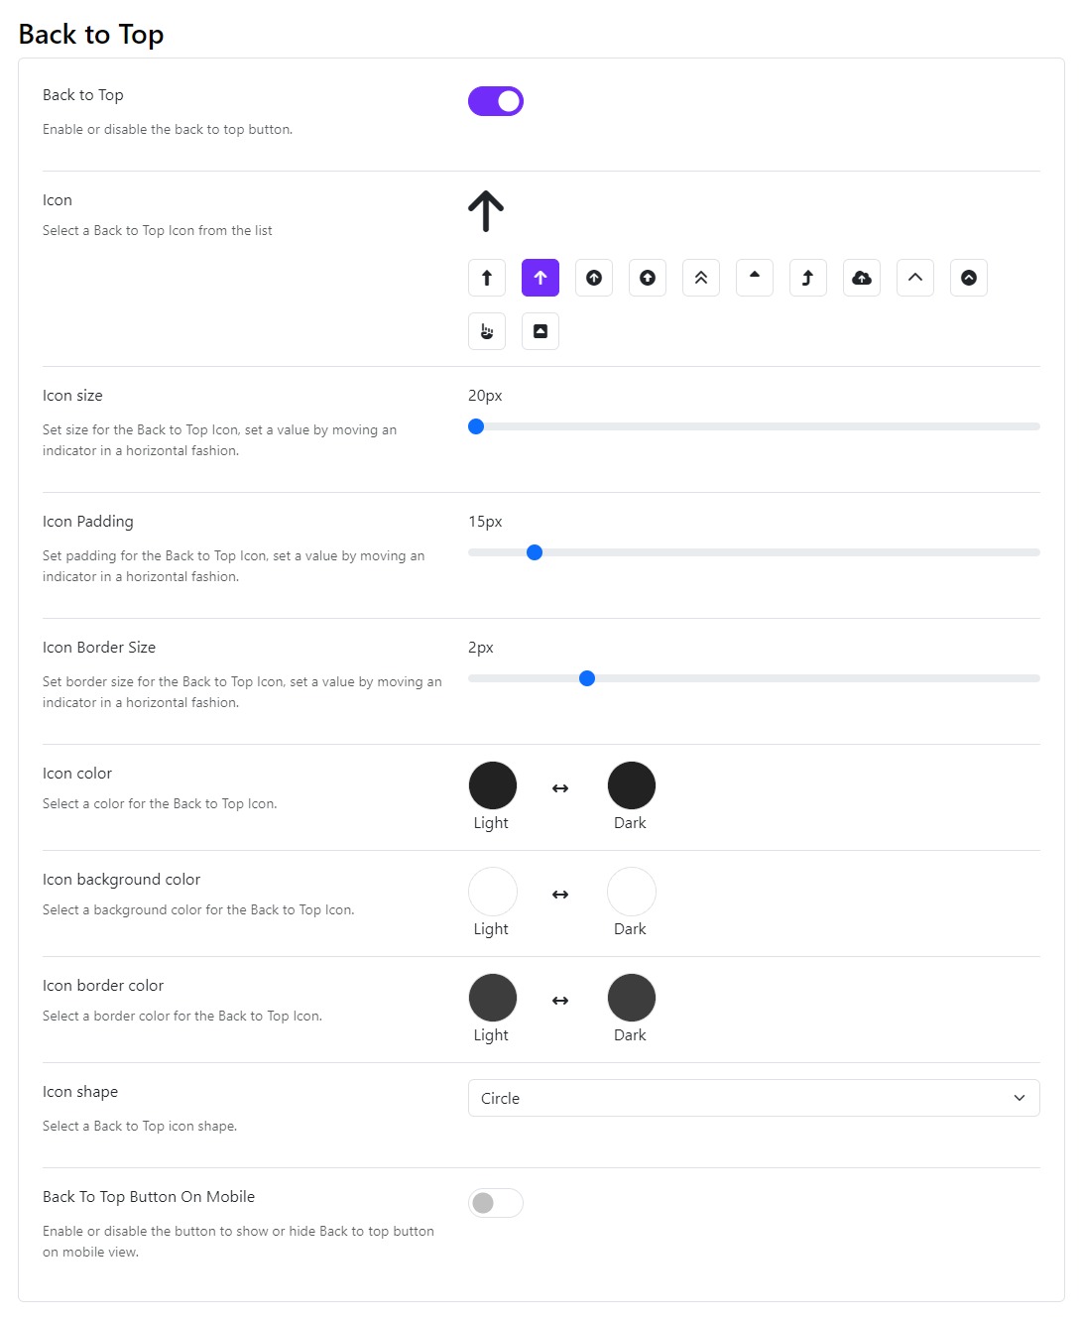Select the circled chevron up icon
Screen dimensions: 1081x1321
coord(969,278)
